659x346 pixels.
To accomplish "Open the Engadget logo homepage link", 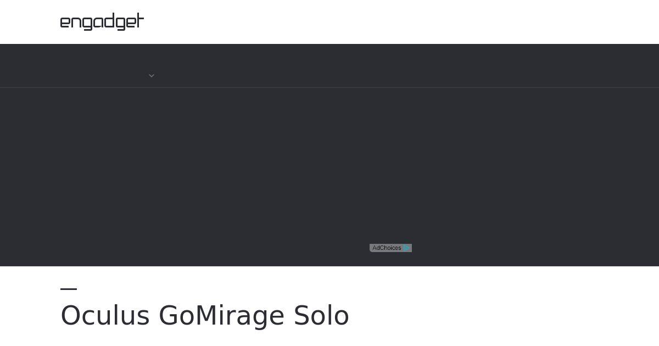I will point(102,22).
